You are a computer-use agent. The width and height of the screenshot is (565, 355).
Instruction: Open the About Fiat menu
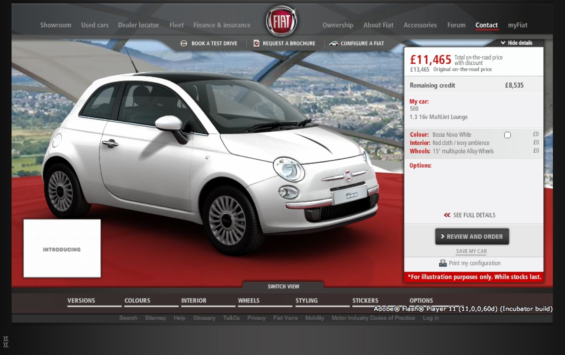pyautogui.click(x=378, y=25)
